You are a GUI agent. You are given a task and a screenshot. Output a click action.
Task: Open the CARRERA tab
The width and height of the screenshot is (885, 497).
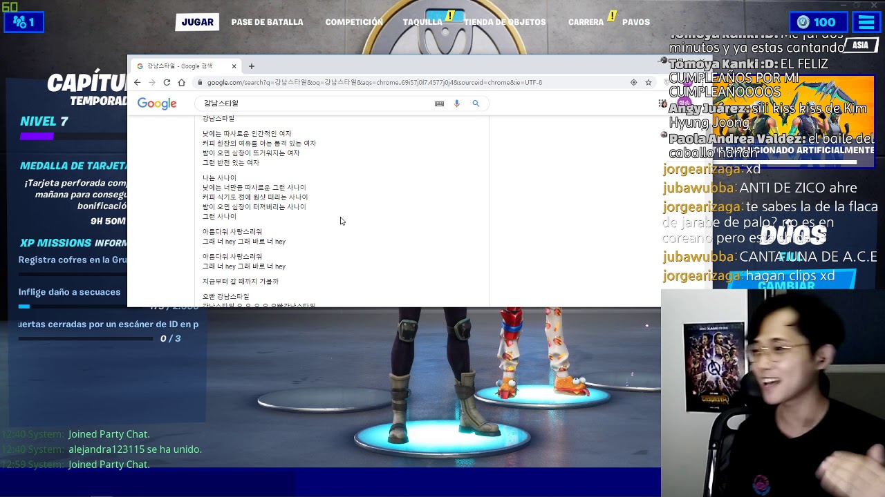[586, 22]
